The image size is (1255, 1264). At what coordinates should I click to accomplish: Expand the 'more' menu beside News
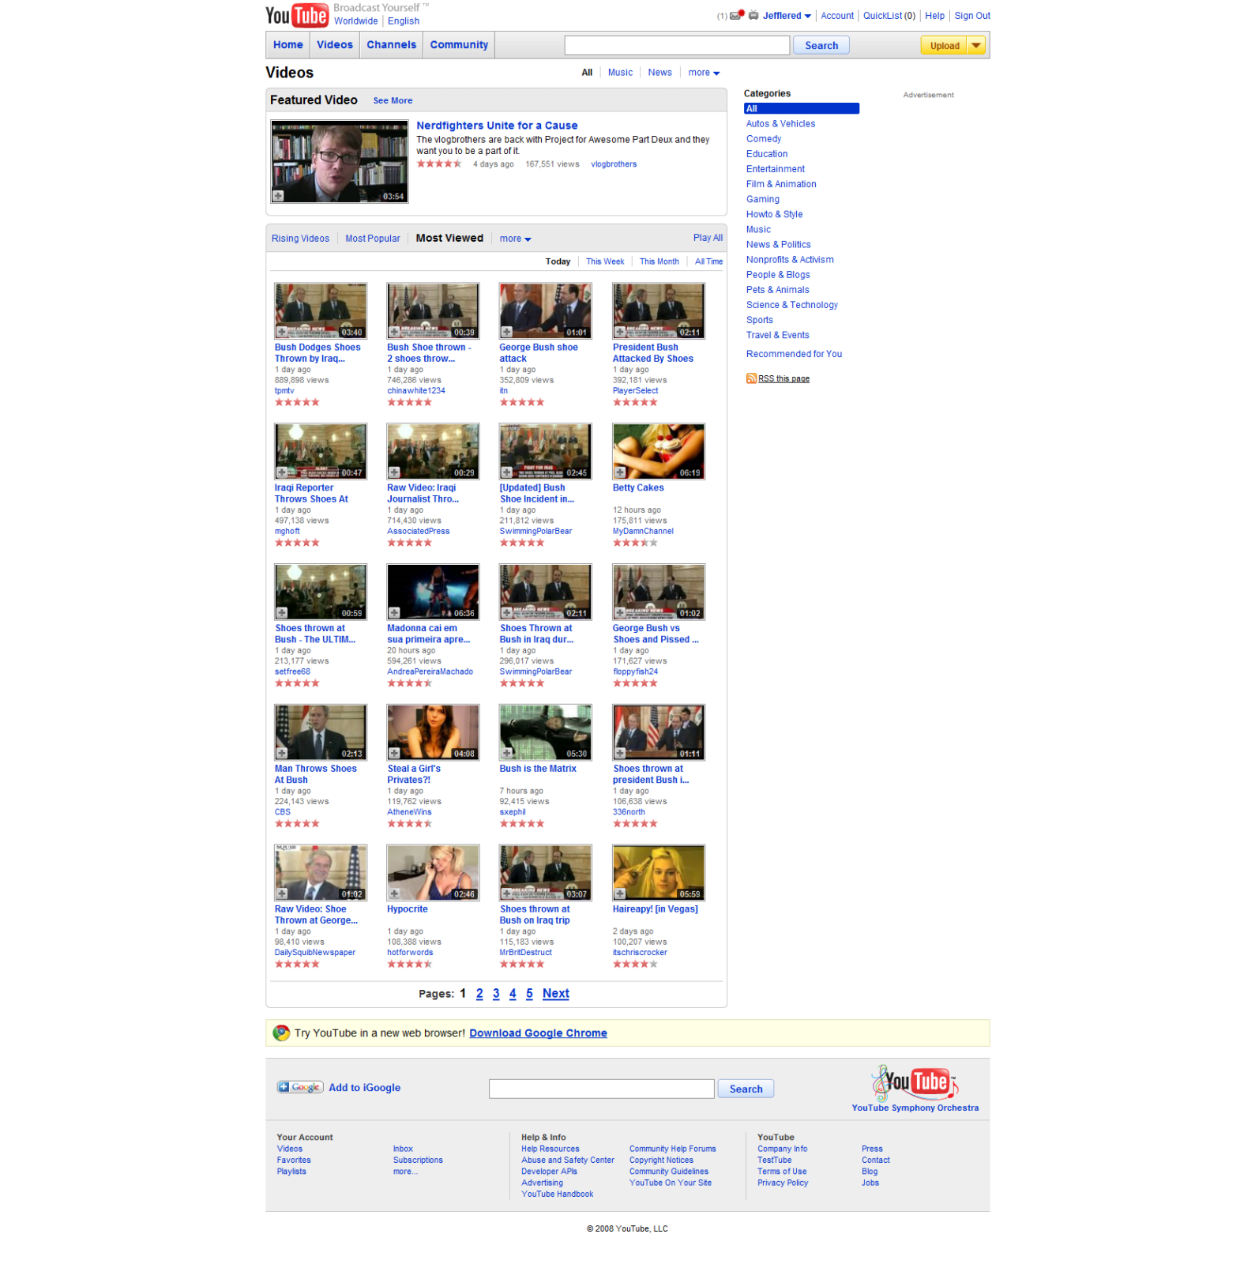[704, 73]
